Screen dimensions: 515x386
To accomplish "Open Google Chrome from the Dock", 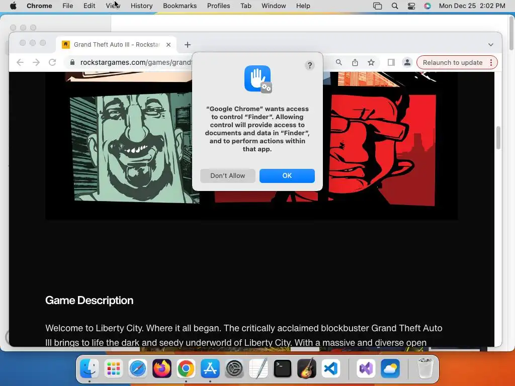I will (186, 368).
